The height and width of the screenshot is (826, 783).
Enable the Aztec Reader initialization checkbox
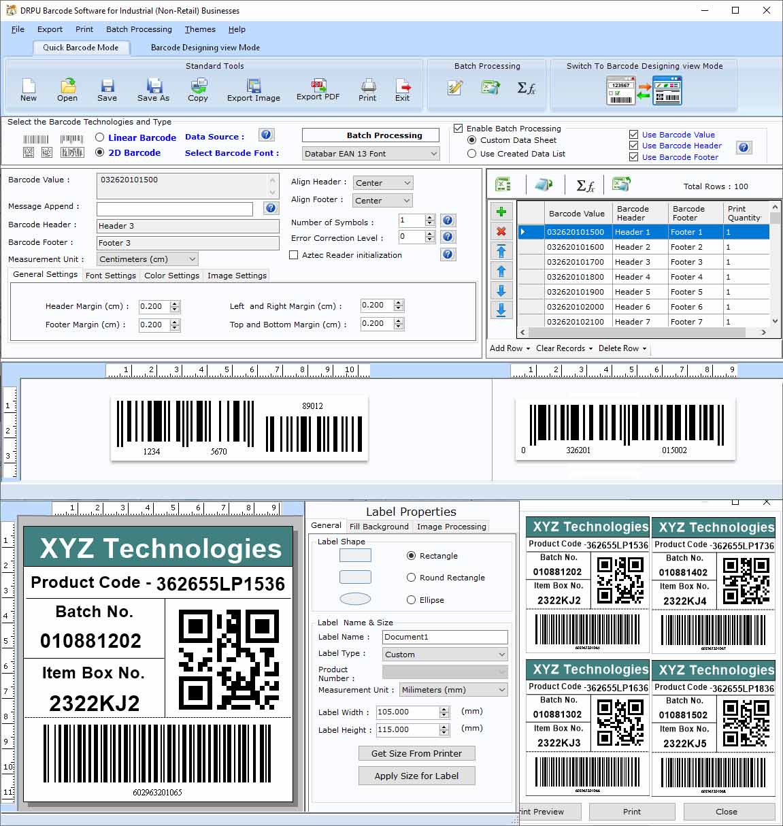tap(294, 254)
